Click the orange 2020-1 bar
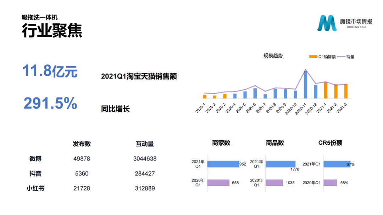 [x=205, y=97]
